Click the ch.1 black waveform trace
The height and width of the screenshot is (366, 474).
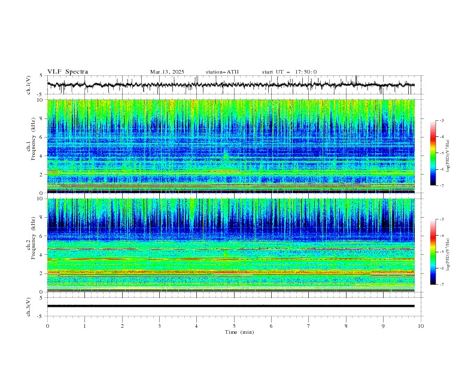[230, 85]
